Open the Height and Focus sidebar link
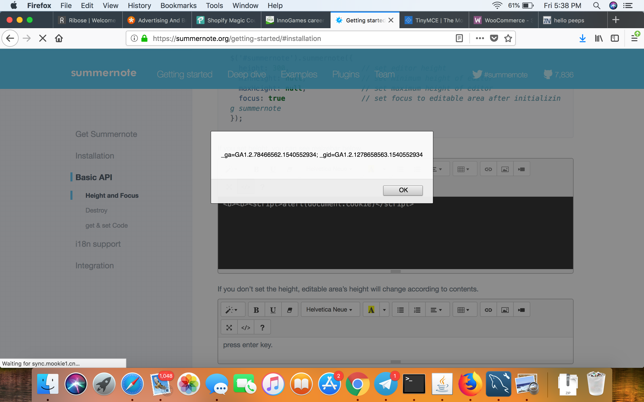644x402 pixels. click(112, 195)
